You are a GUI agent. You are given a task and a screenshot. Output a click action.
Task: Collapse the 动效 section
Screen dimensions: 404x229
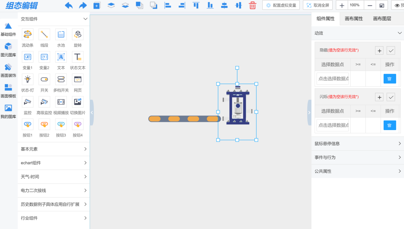(400, 33)
